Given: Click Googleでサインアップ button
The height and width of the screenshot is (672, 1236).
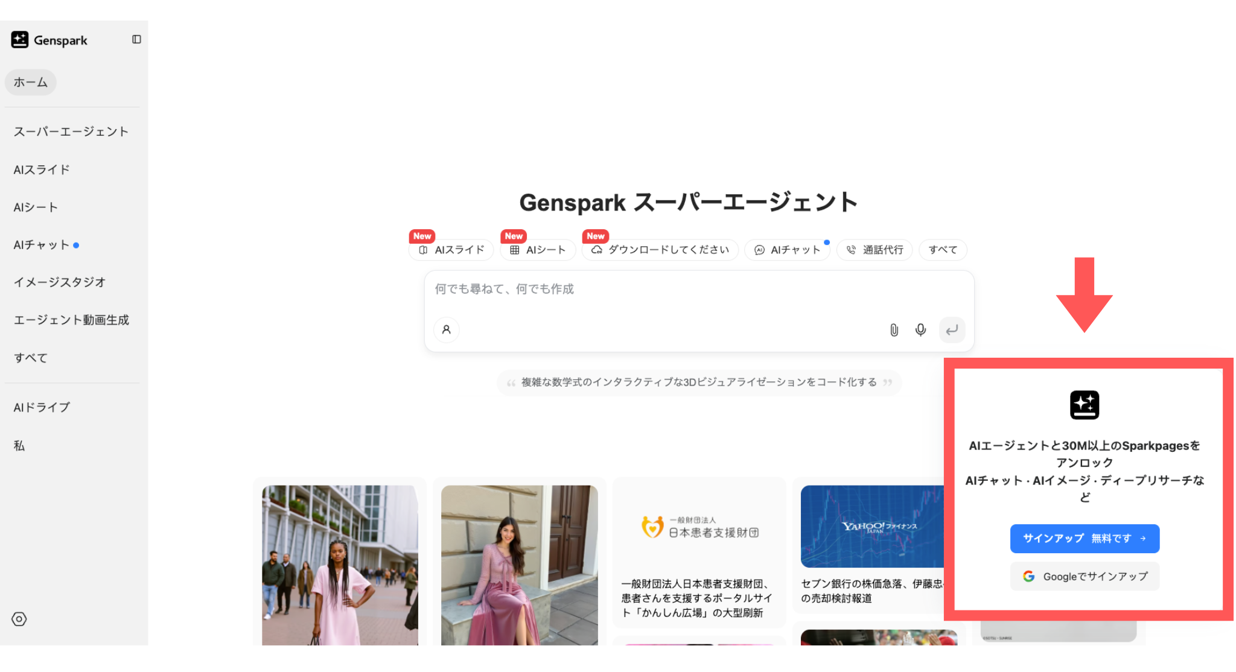Looking at the screenshot, I should pyautogui.click(x=1085, y=576).
